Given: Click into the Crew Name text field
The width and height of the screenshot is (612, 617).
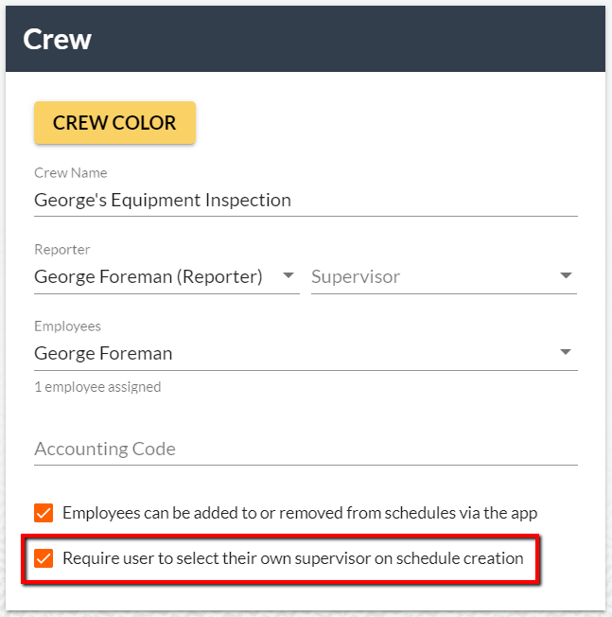Looking at the screenshot, I should 306,201.
